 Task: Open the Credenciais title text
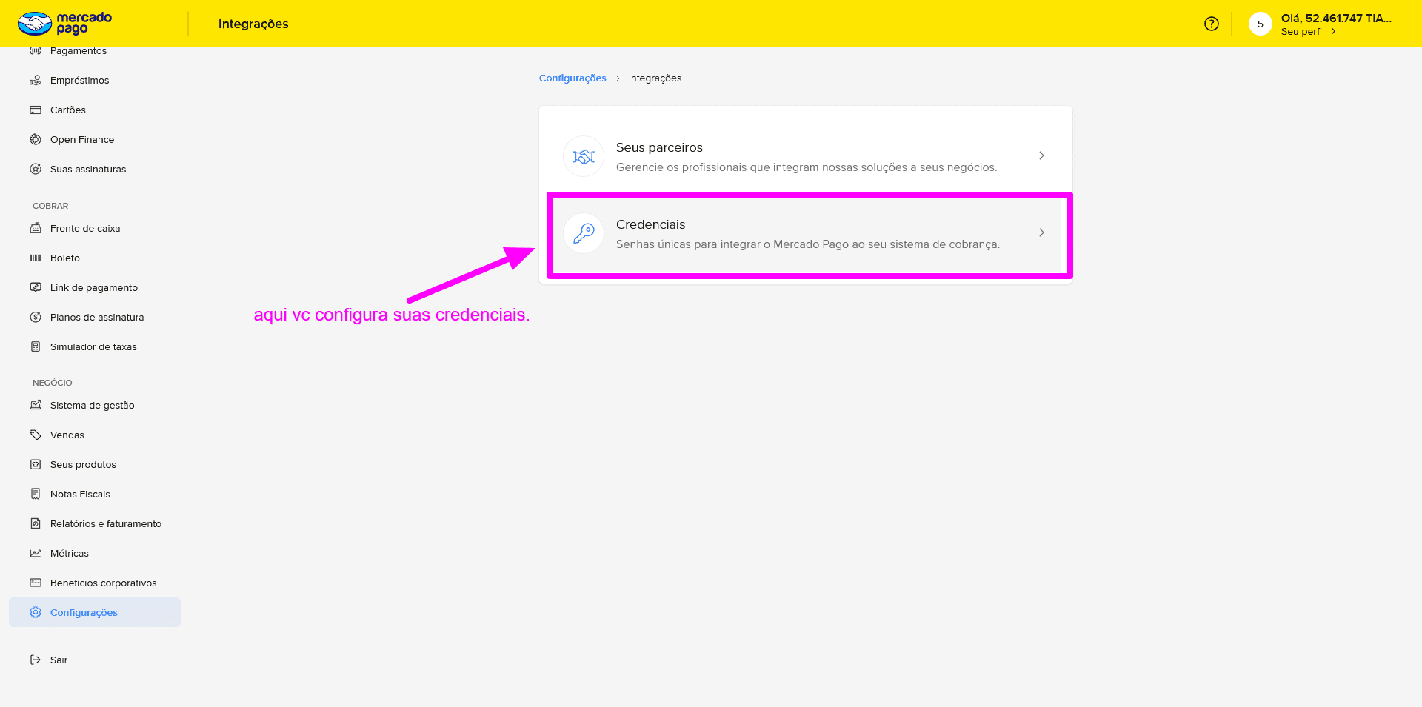click(x=650, y=224)
